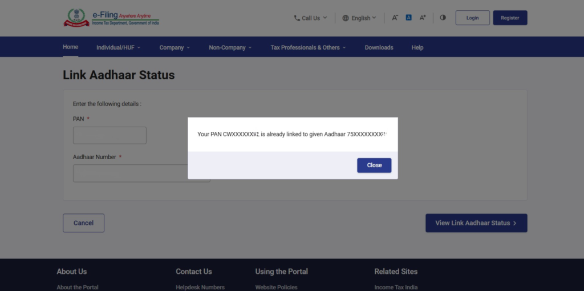Close the PAN already linked dialog

pyautogui.click(x=374, y=165)
